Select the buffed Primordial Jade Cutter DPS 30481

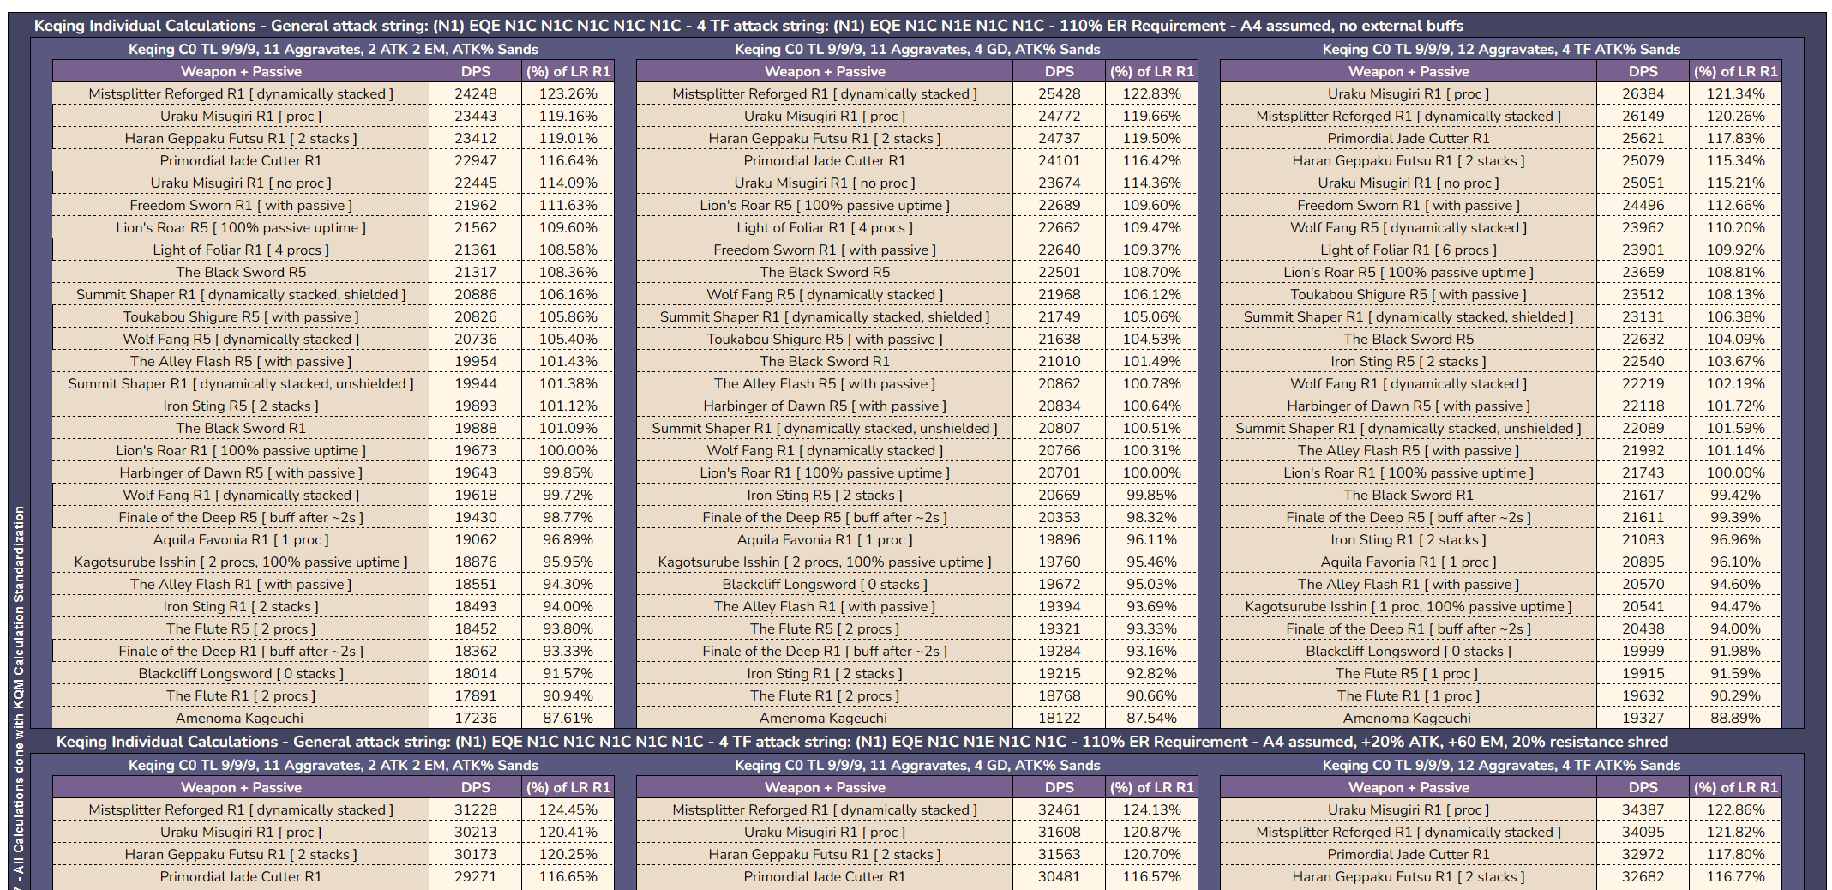click(1059, 876)
